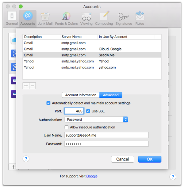Enable Allow insecure authentication

(x=66, y=127)
